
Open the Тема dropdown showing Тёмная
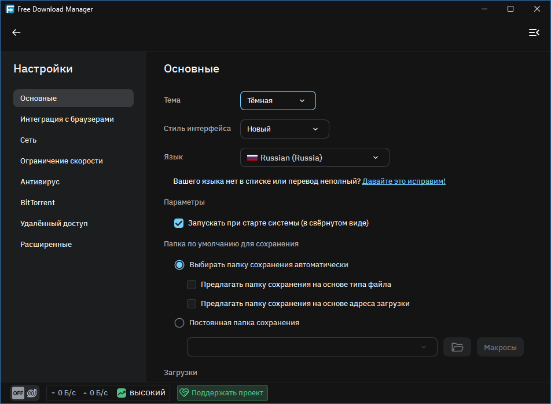point(278,101)
